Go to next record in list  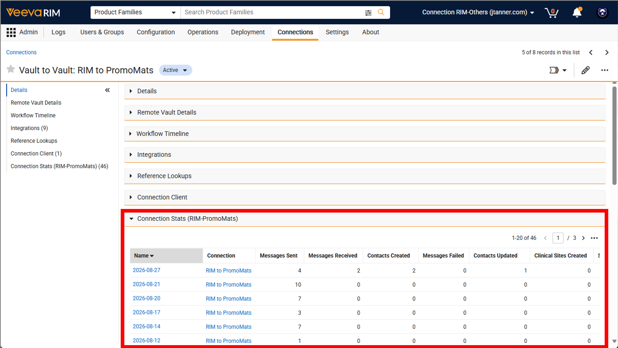coord(607,53)
